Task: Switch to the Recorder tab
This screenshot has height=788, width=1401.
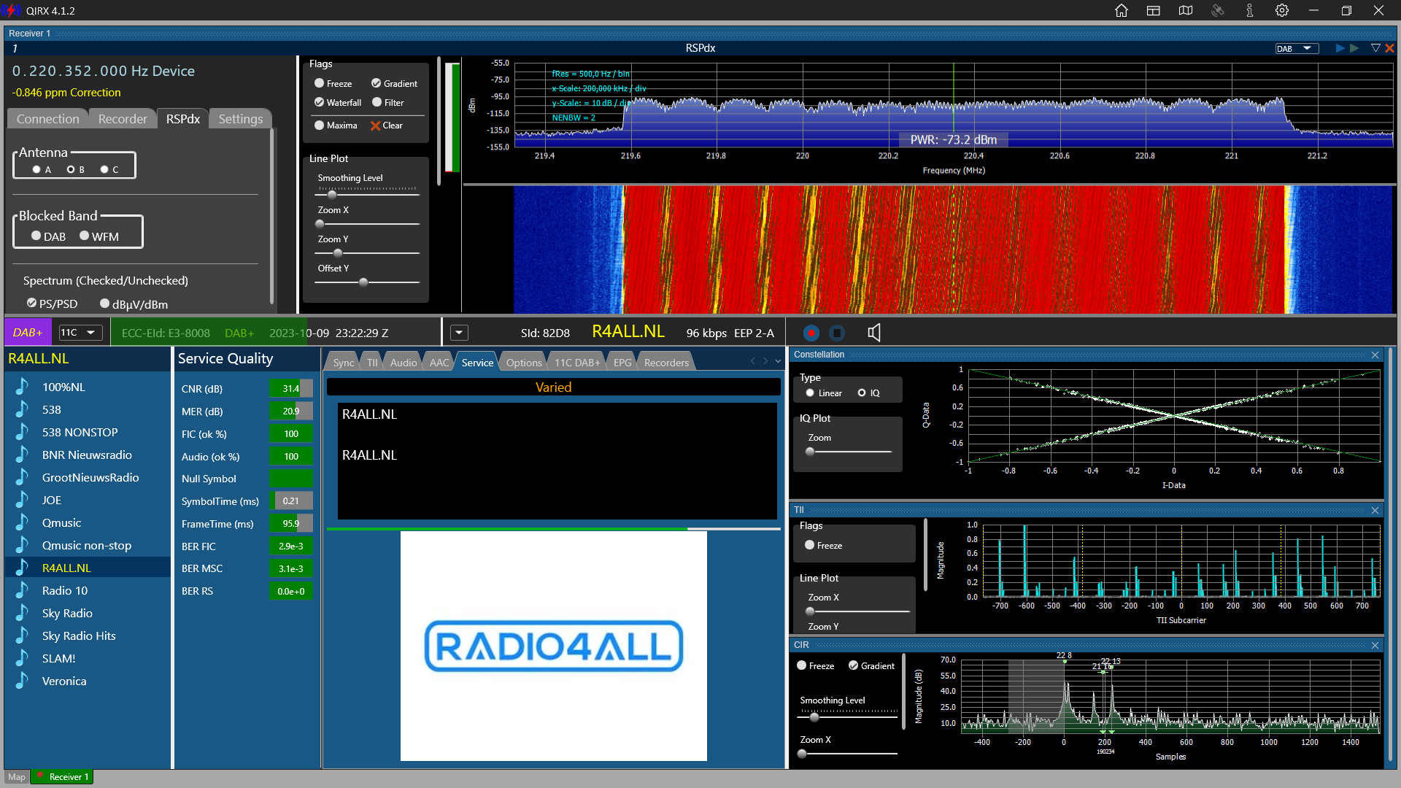Action: 123,119
